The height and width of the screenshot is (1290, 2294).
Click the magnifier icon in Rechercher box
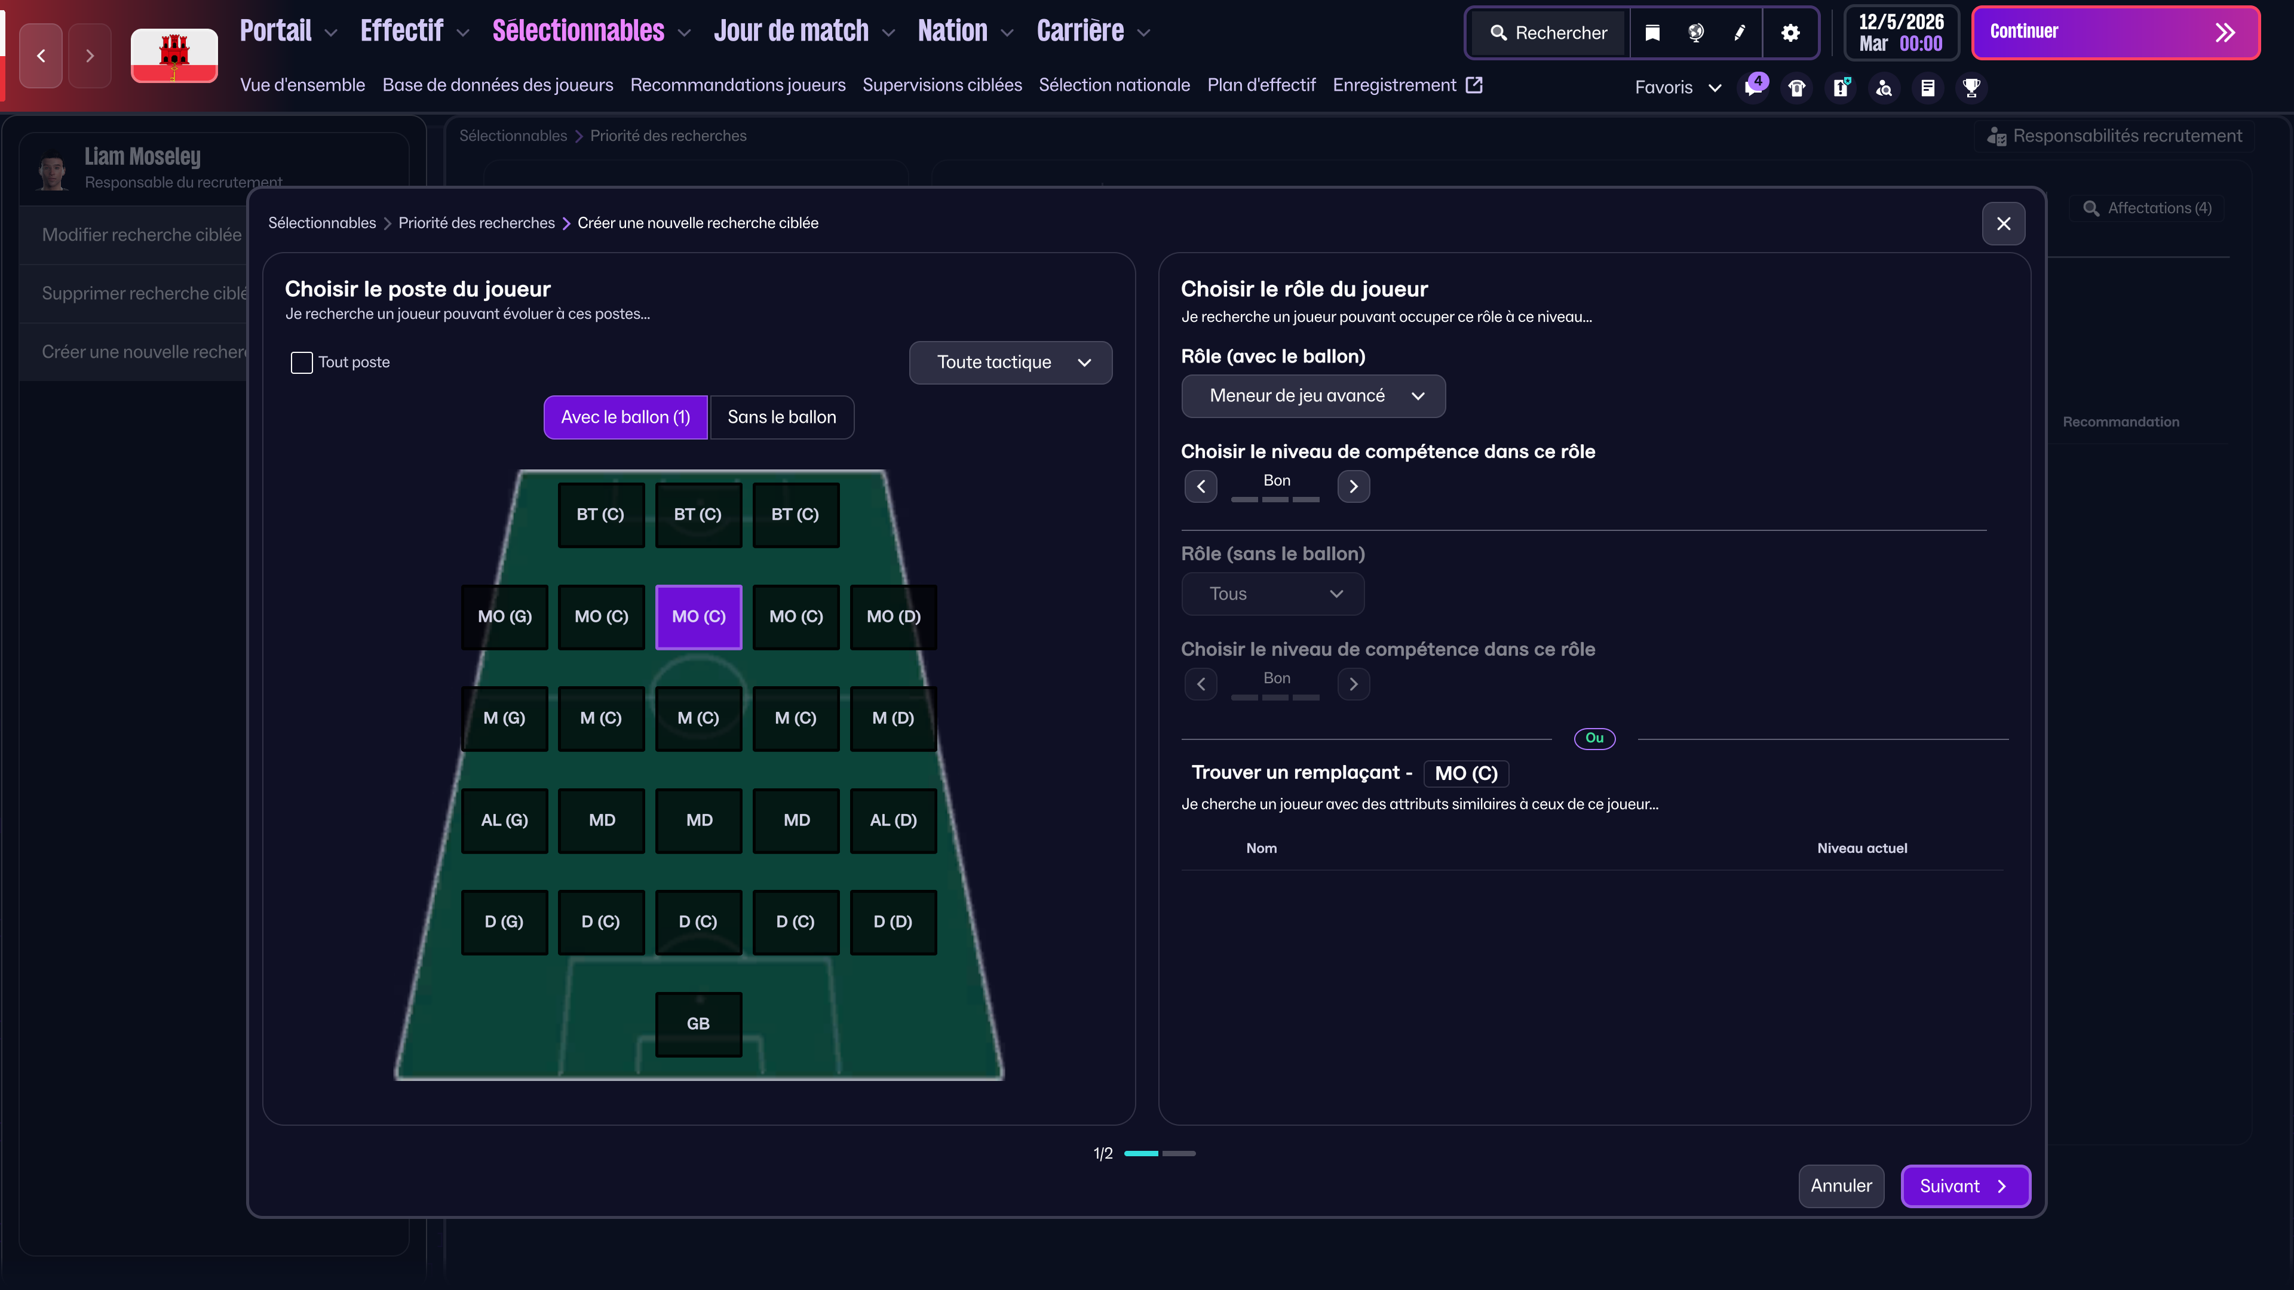click(x=1499, y=33)
